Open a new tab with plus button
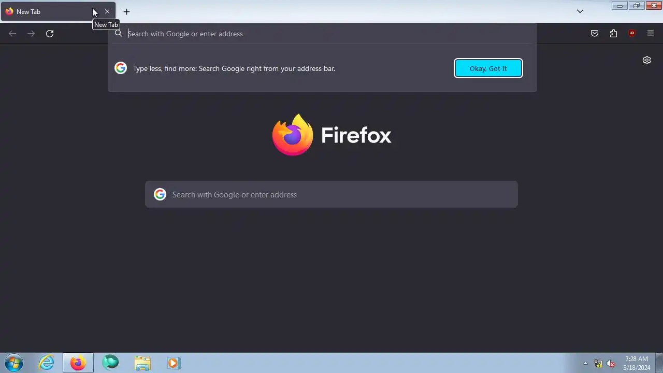This screenshot has height=373, width=663. pyautogui.click(x=126, y=11)
